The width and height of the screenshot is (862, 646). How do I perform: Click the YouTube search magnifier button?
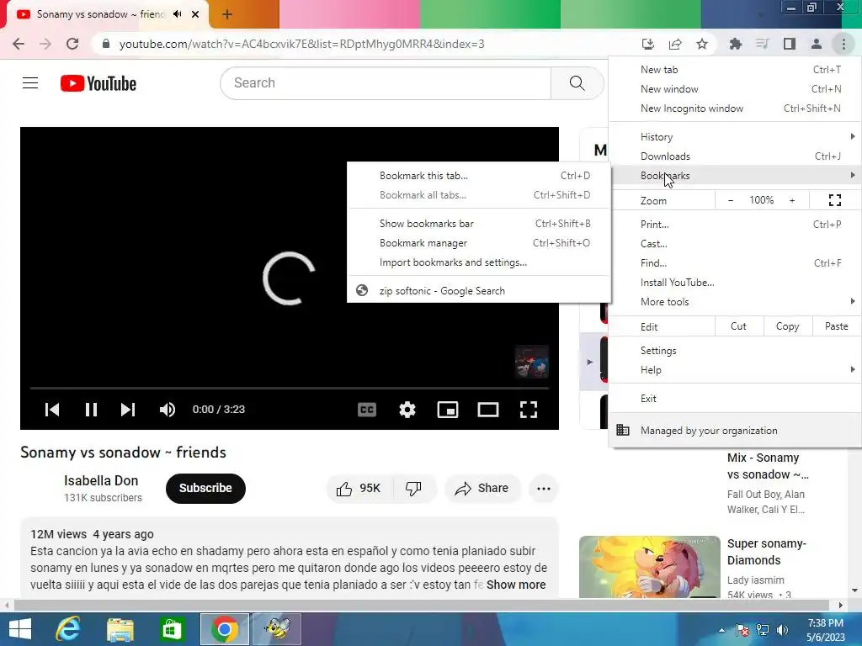(577, 83)
